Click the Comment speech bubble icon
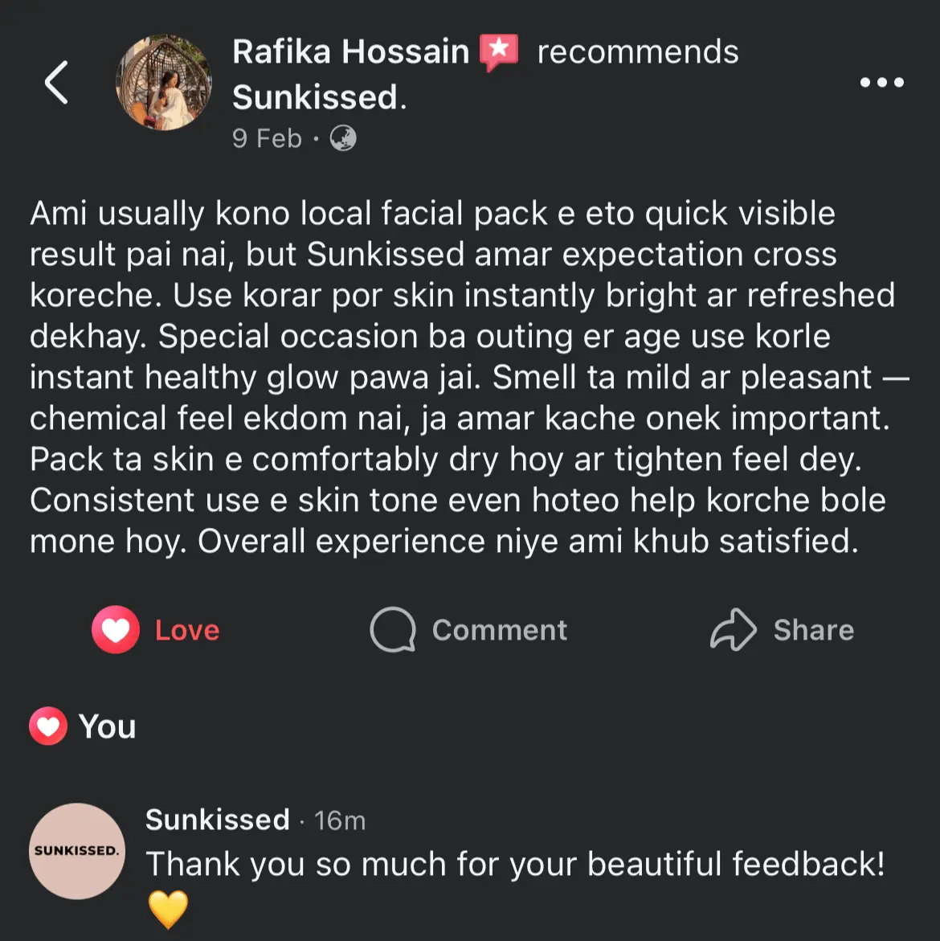Screen dimensions: 940x941 click(393, 629)
